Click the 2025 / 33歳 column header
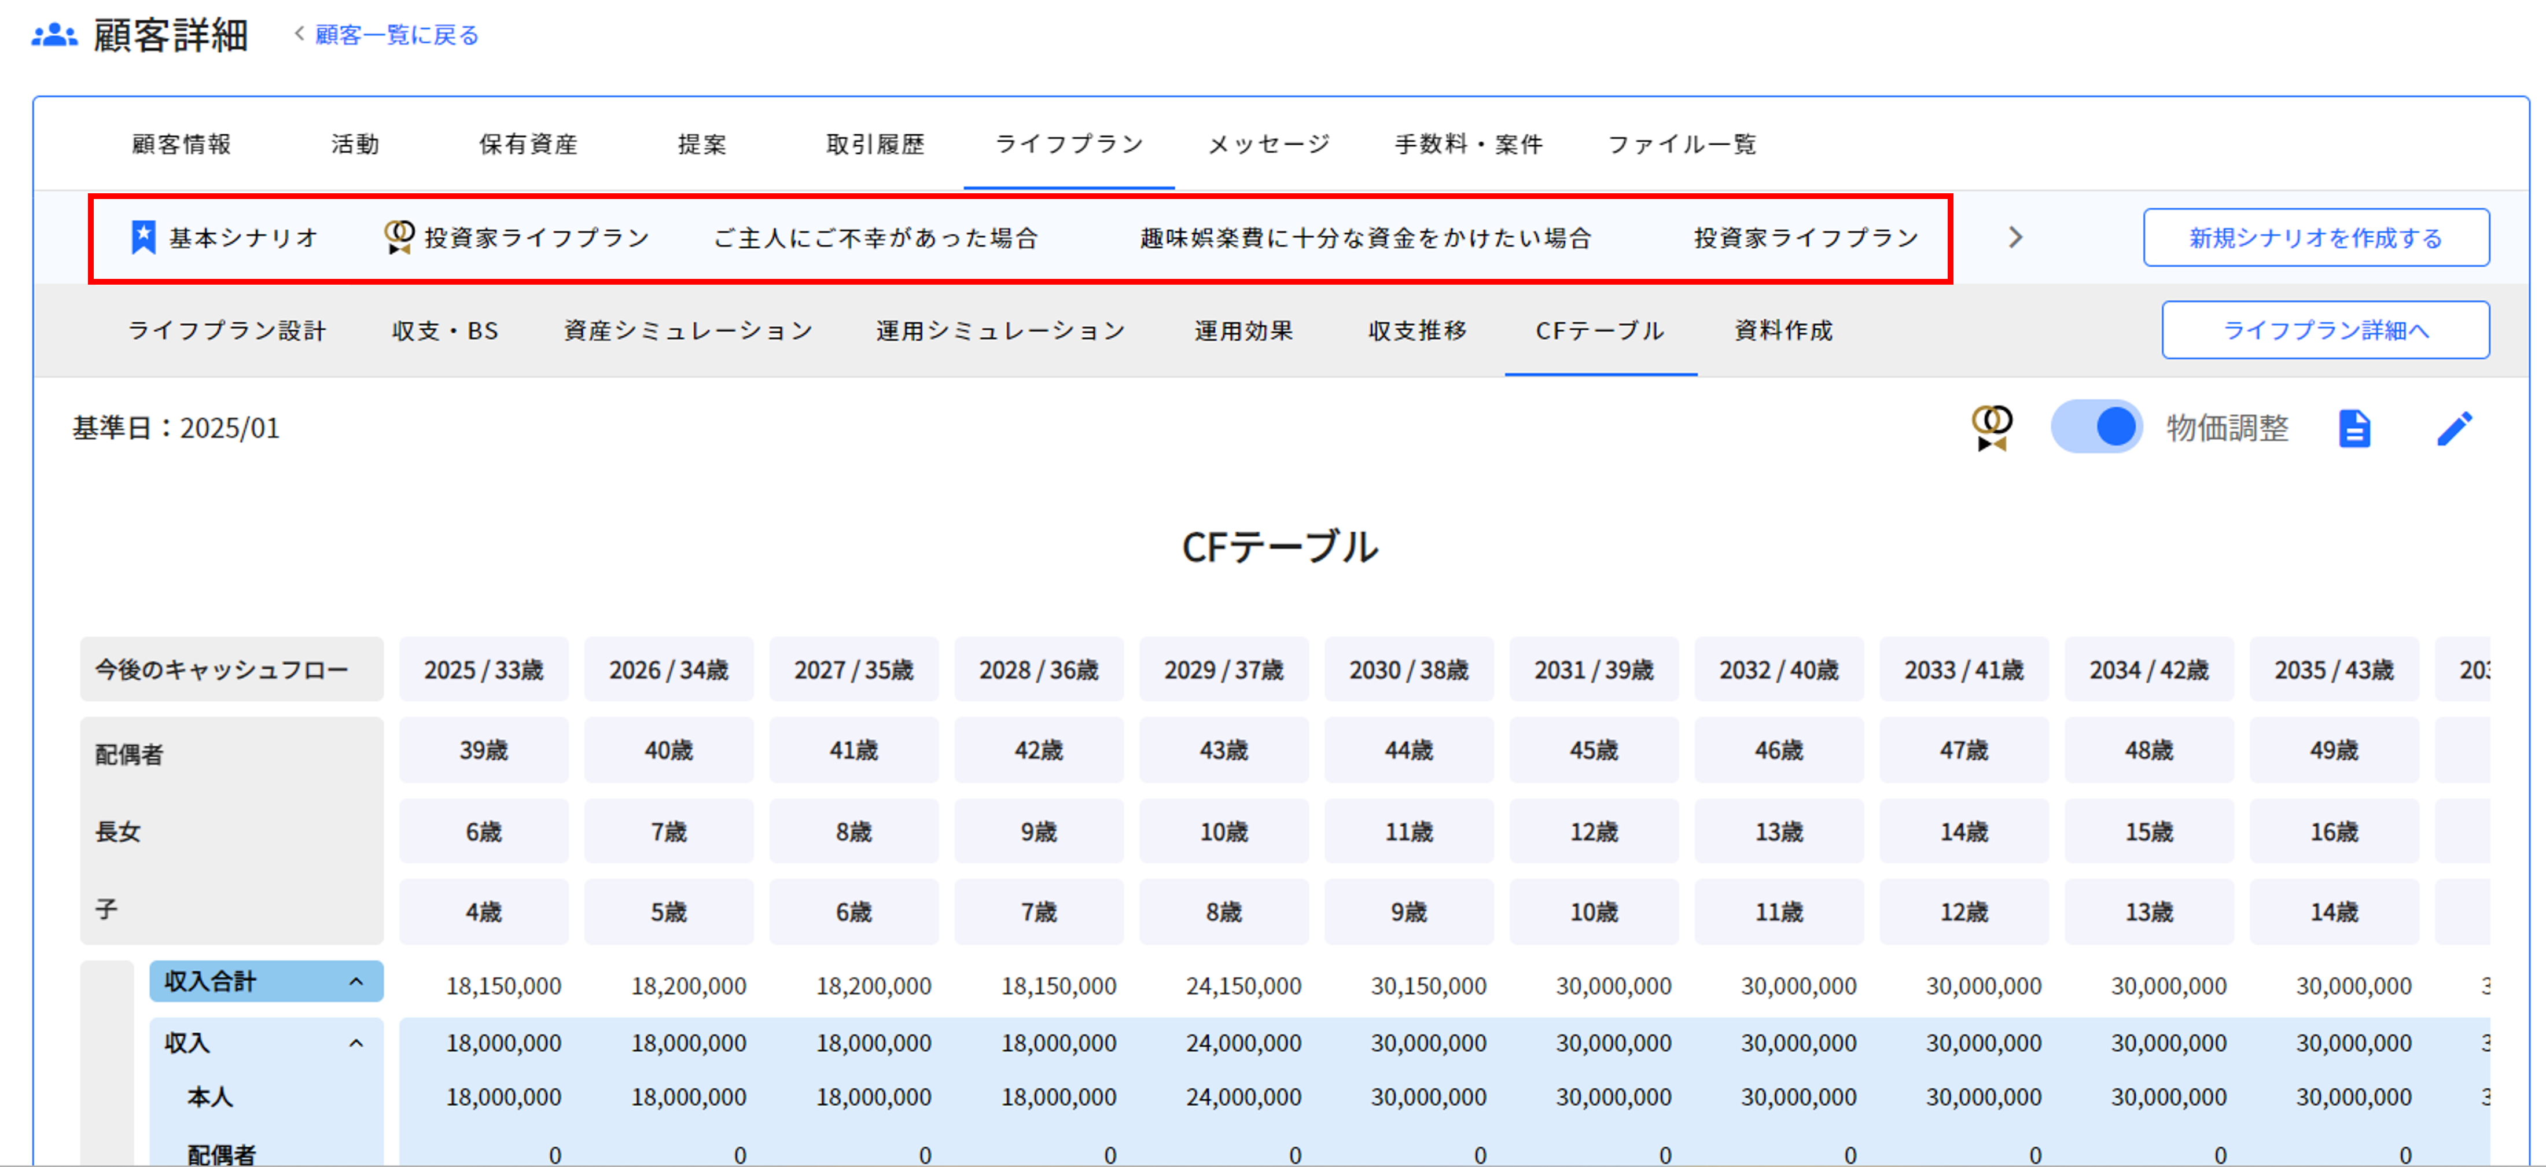This screenshot has height=1167, width=2546. pyautogui.click(x=483, y=670)
